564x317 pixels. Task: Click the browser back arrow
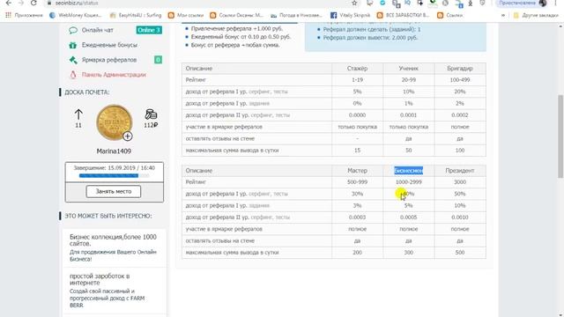(8, 3)
